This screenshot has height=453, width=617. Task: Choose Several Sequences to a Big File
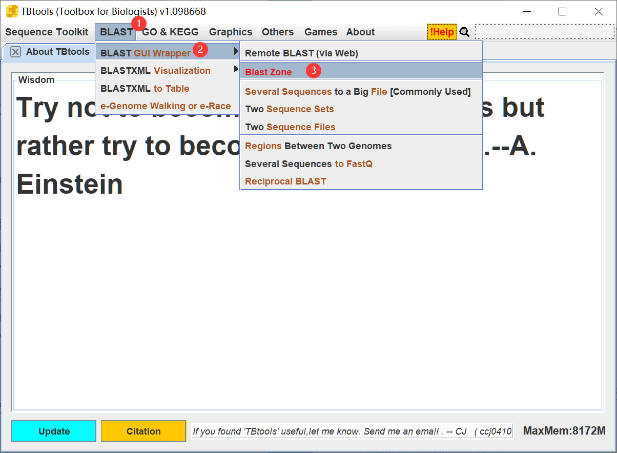click(361, 91)
